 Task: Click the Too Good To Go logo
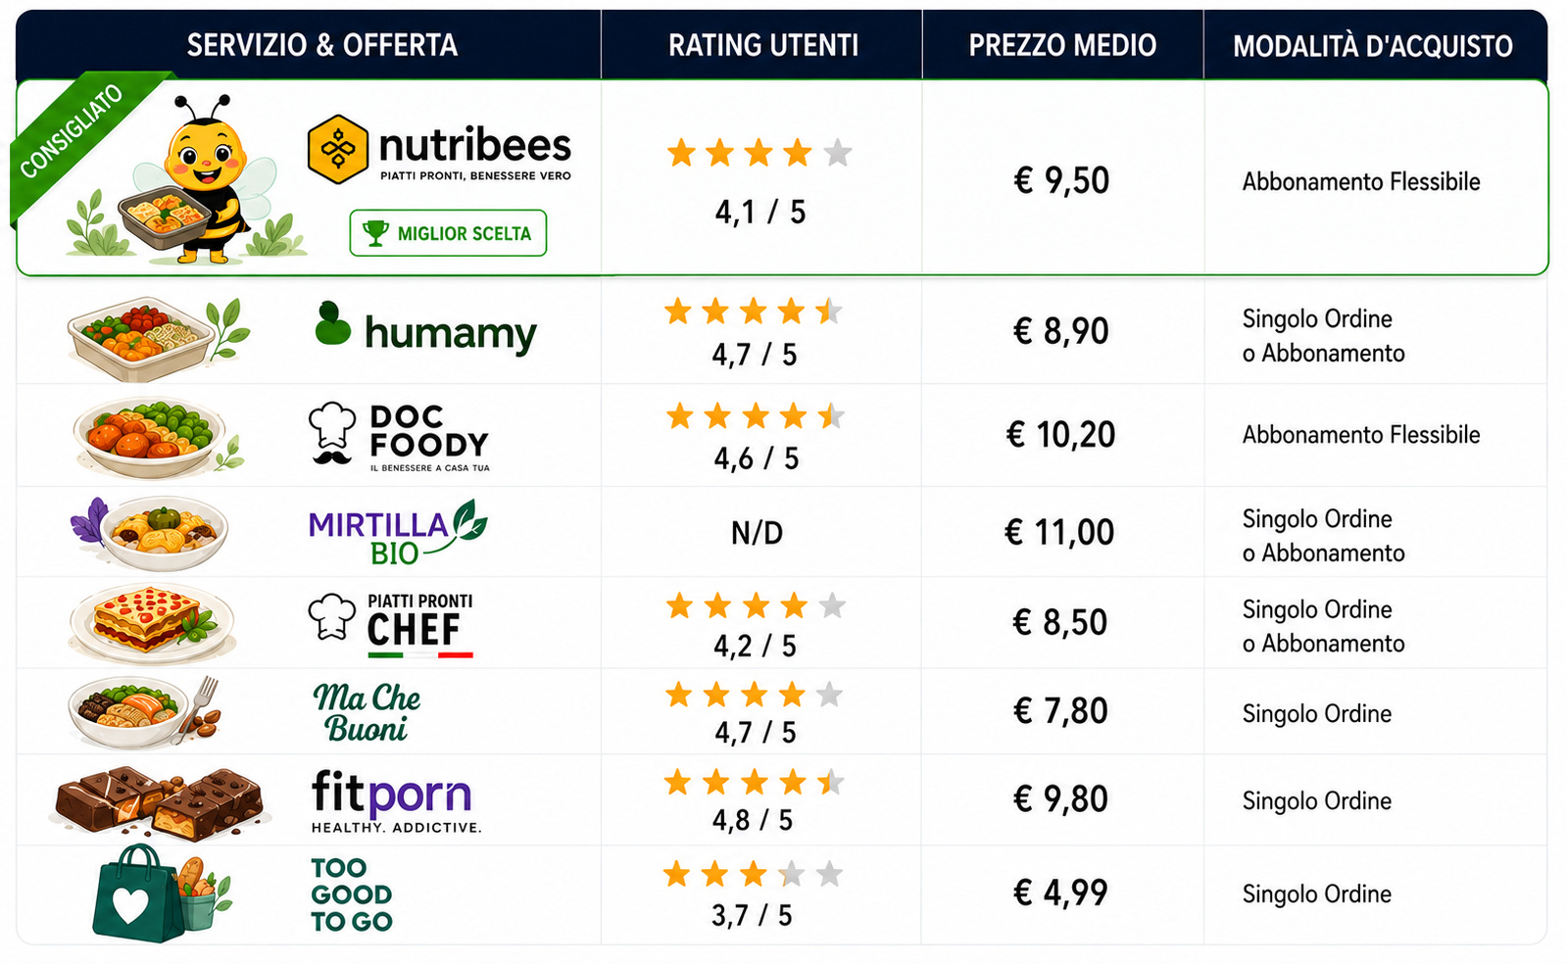pyautogui.click(x=351, y=894)
